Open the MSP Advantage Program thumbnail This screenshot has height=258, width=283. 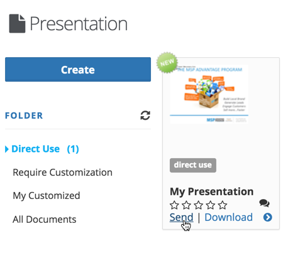209,94
